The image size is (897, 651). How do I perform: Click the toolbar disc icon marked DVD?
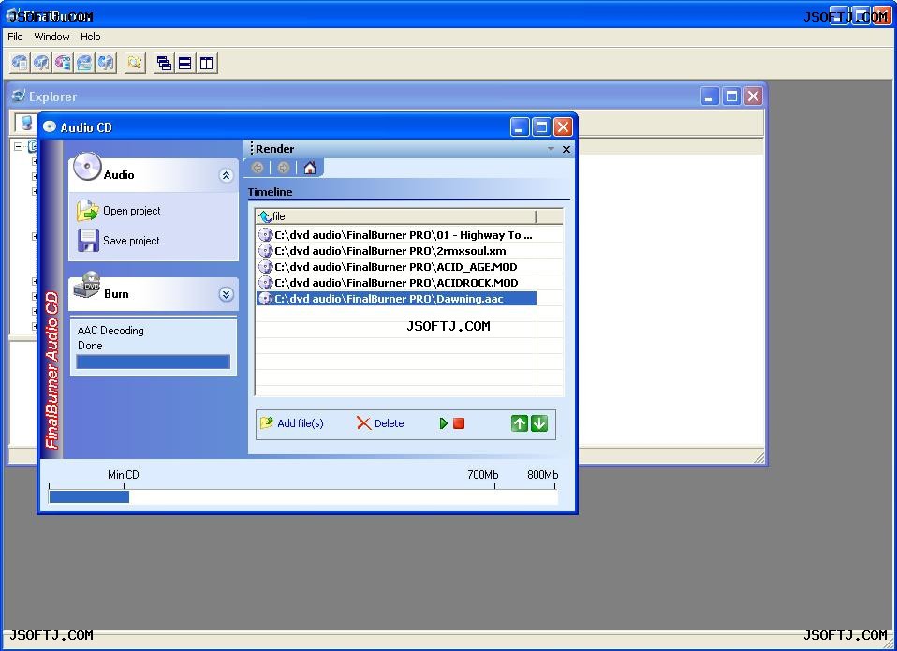tap(63, 63)
